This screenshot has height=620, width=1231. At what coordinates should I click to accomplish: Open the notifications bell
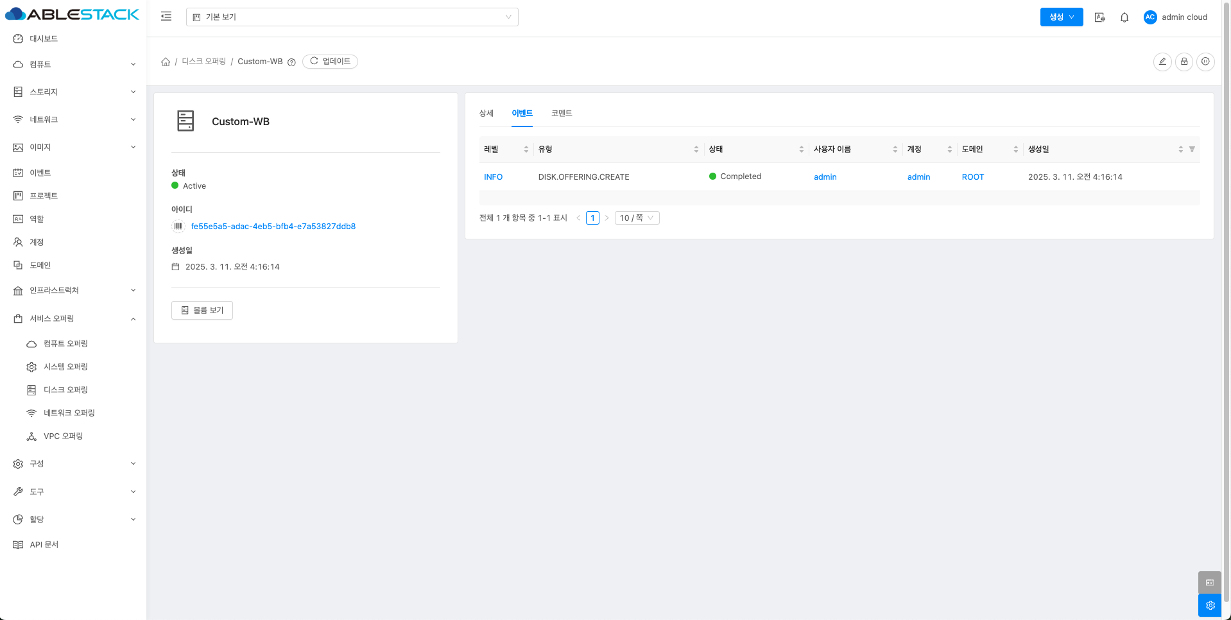1124,17
